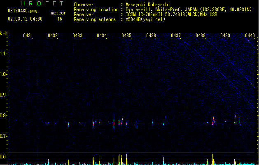Click the 0.9 kHz frequency tick

(x=3, y=95)
